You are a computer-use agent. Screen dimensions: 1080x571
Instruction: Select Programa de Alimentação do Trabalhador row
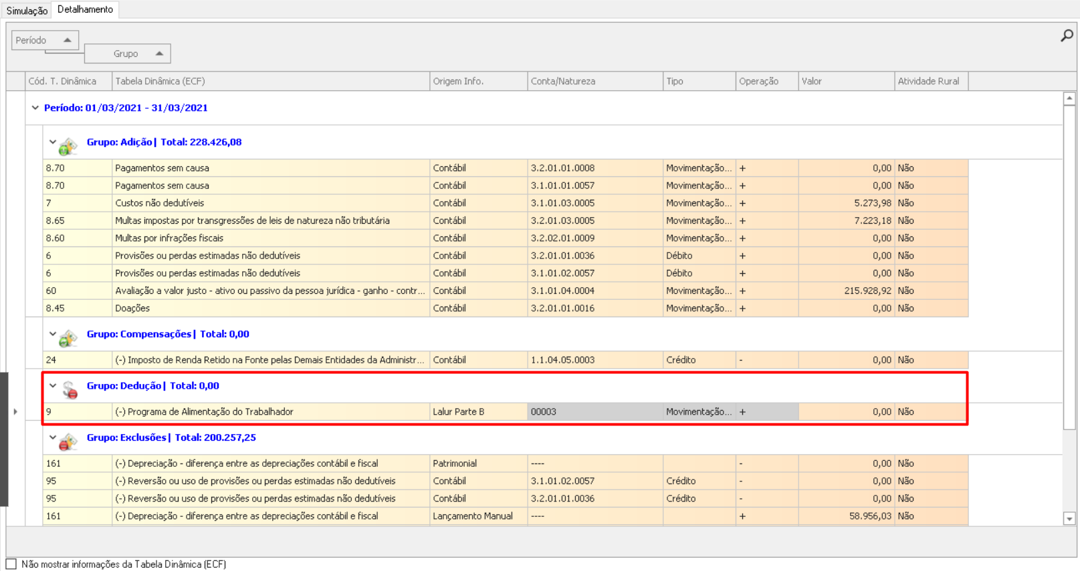point(506,412)
